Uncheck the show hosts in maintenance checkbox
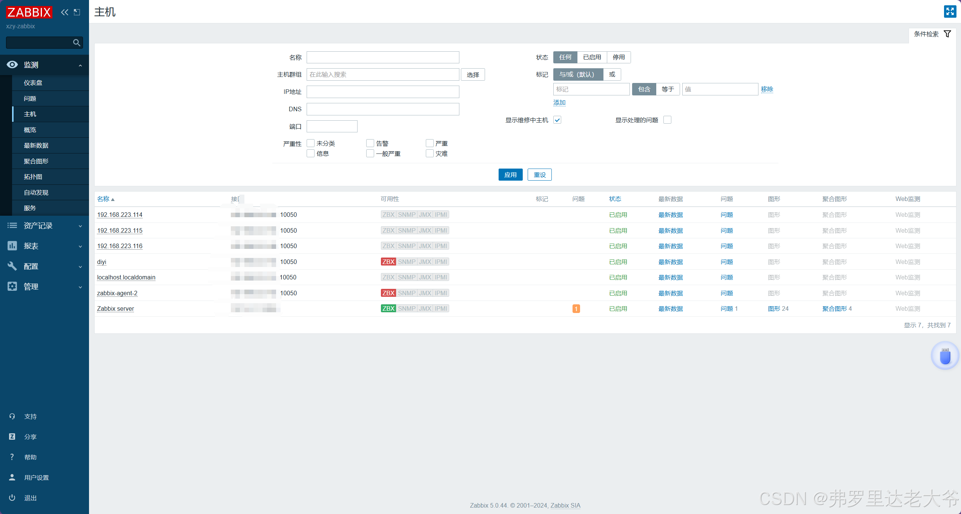The height and width of the screenshot is (514, 961). click(557, 120)
